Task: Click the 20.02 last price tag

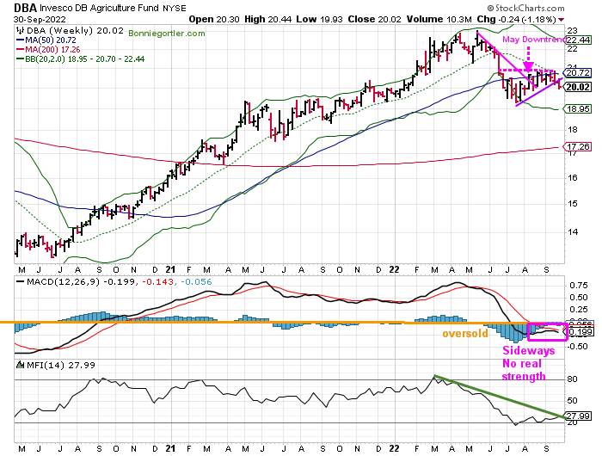Action: click(578, 87)
